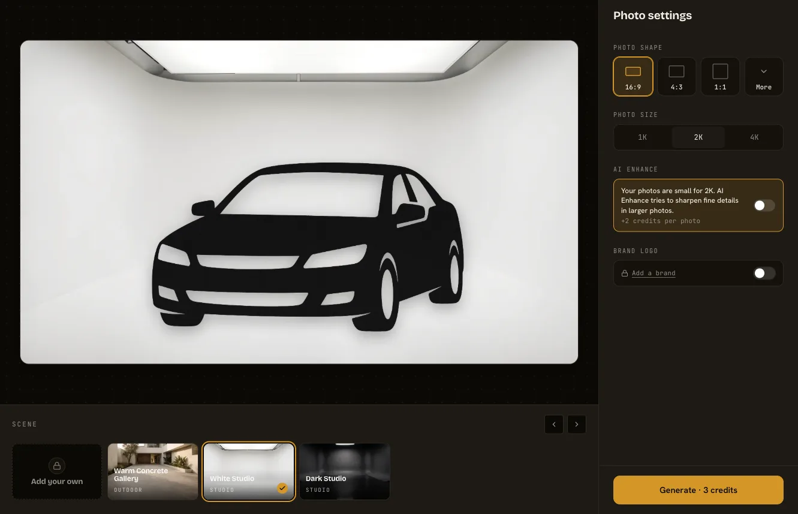Screen dimensions: 798x514
Task: Go to previous scenes with left arrow
Action: pos(554,424)
